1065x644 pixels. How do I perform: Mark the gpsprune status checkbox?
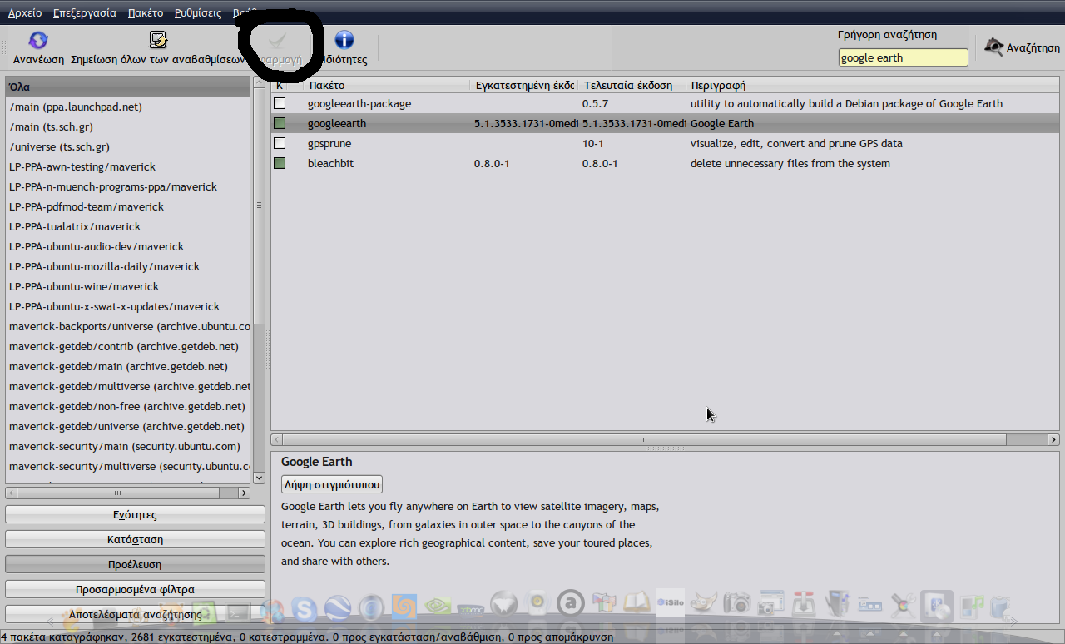pos(280,143)
